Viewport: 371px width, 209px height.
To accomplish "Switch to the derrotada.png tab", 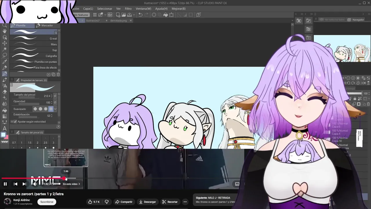I will coord(119,21).
